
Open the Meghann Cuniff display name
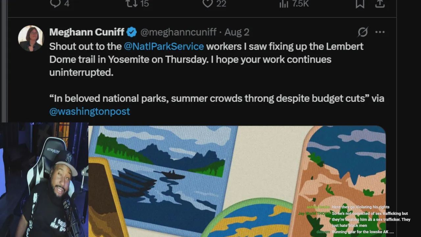pyautogui.click(x=87, y=32)
